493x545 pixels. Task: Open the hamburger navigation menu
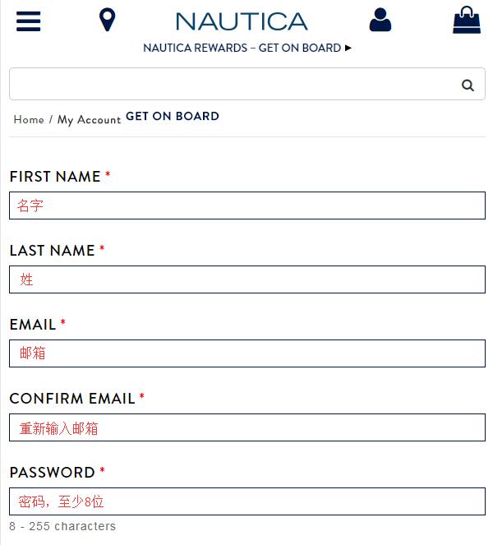[x=29, y=21]
